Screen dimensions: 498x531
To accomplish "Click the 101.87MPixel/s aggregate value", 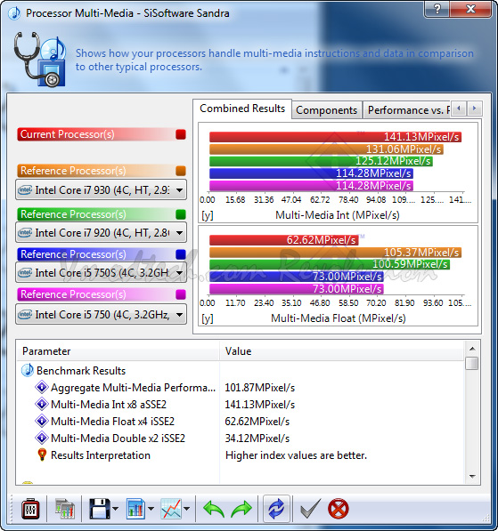I will coord(260,388).
